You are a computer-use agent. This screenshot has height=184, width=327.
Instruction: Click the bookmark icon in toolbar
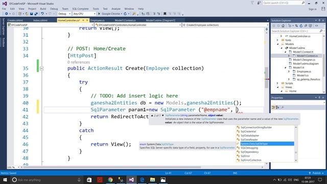(x=165, y=14)
